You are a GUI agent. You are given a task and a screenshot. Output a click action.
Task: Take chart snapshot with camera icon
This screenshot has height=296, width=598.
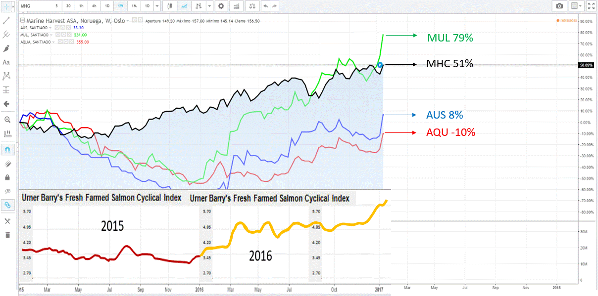click(x=559, y=6)
